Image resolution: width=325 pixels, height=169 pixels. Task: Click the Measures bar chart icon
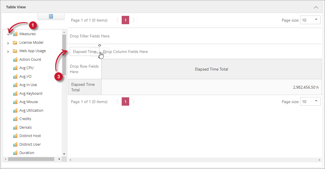tap(15, 34)
